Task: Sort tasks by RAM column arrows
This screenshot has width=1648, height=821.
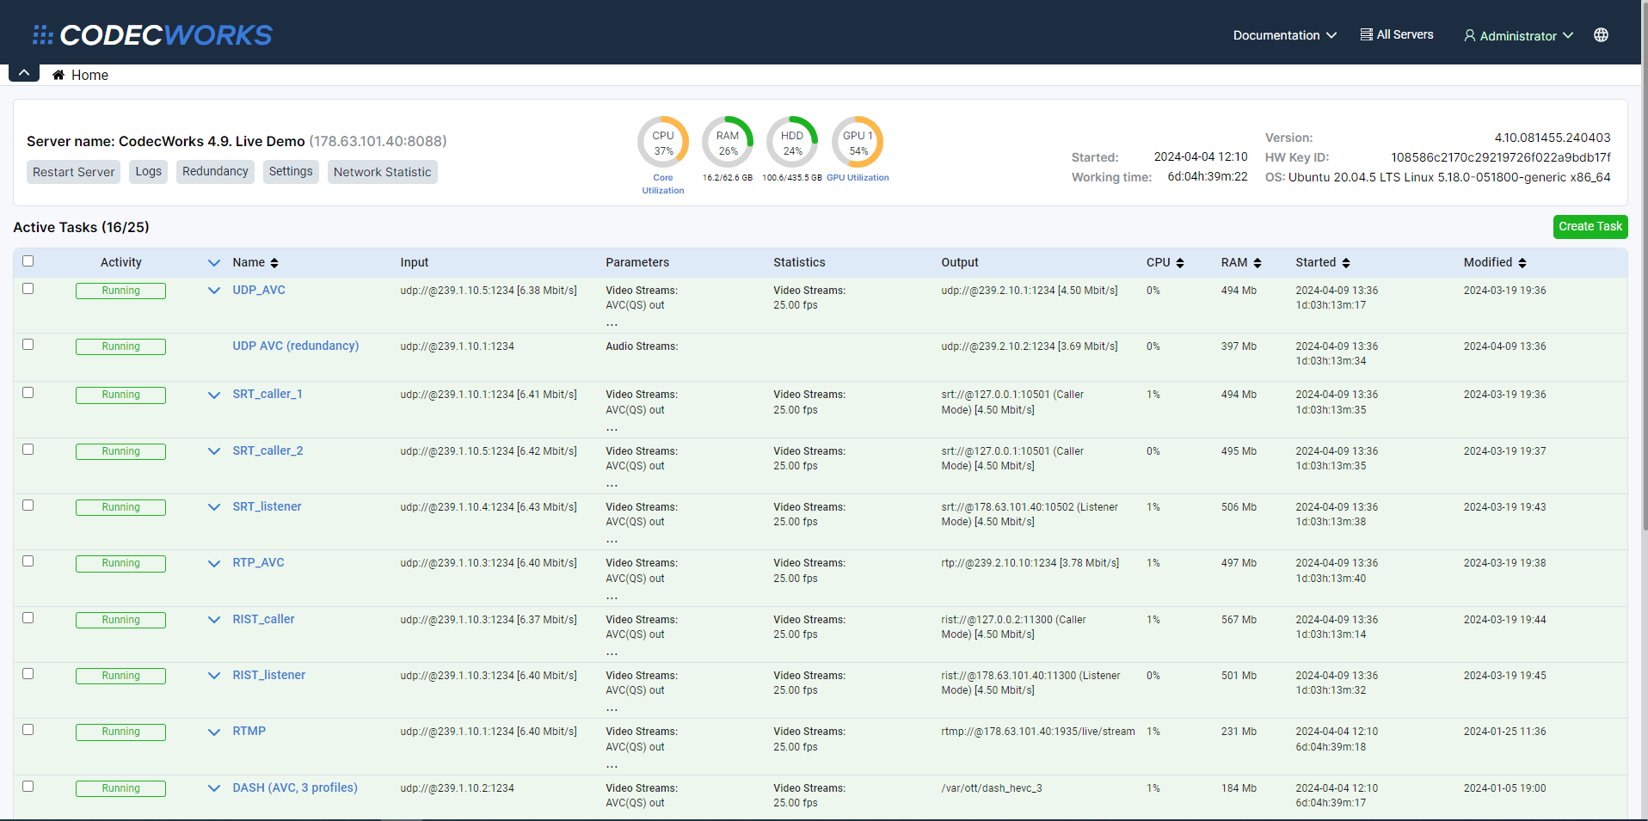Action: [1257, 263]
